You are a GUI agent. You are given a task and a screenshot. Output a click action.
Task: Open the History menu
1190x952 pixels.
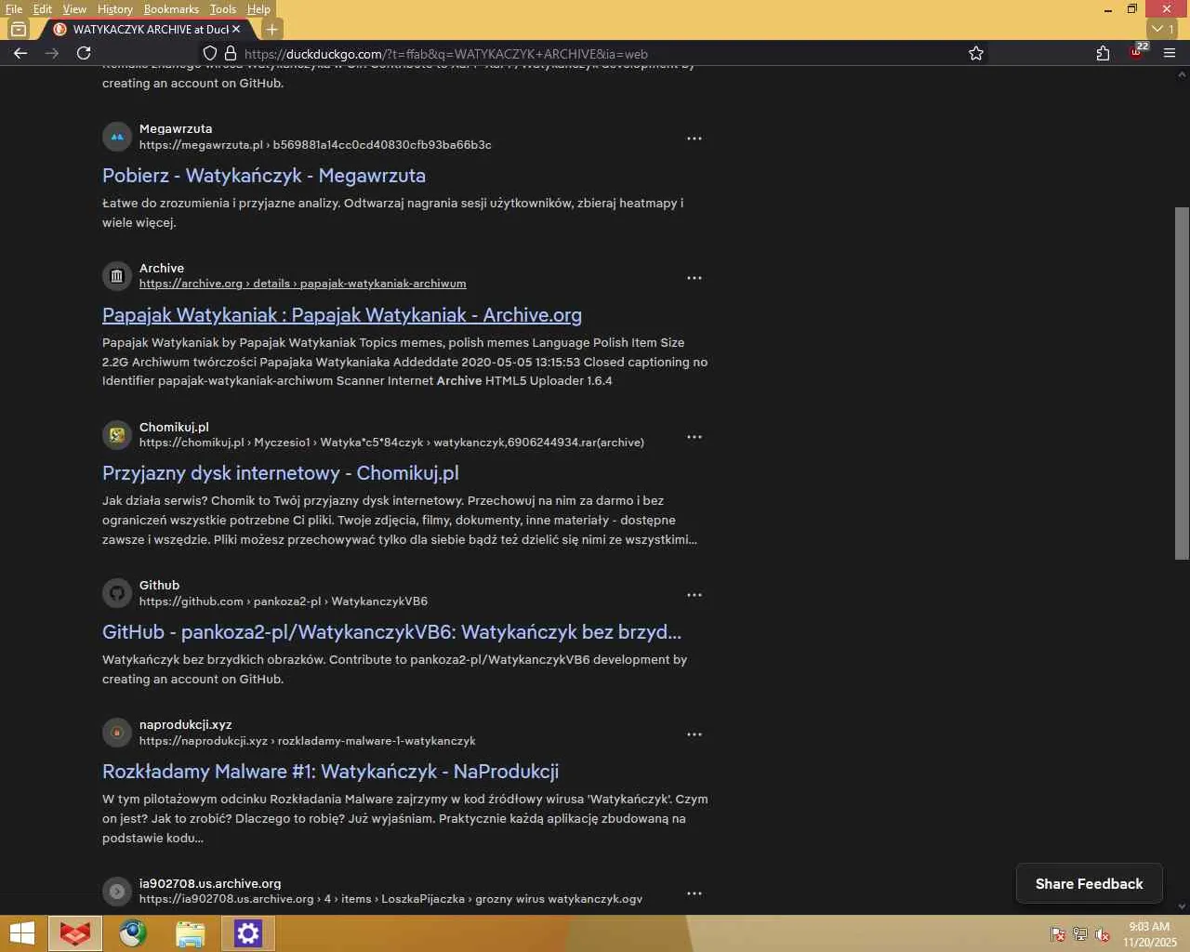(115, 9)
